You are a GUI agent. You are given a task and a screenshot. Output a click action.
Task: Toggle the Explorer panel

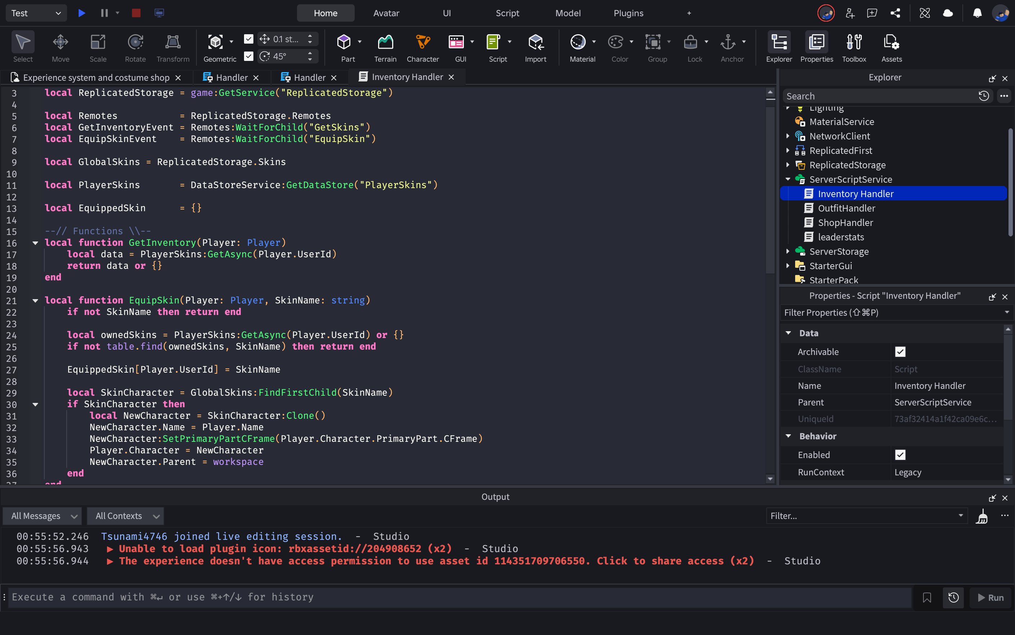(779, 46)
